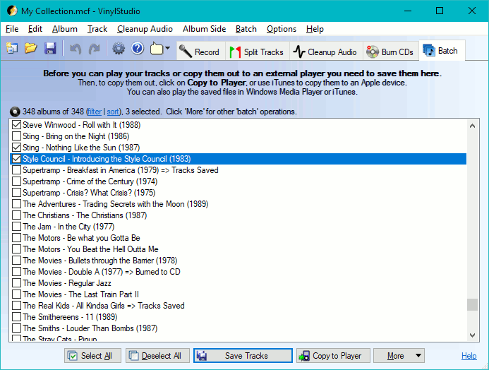Screen dimensions: 489x370
Task: Select 'The Movies - Regular Jazz' row text
Action: coord(67,283)
